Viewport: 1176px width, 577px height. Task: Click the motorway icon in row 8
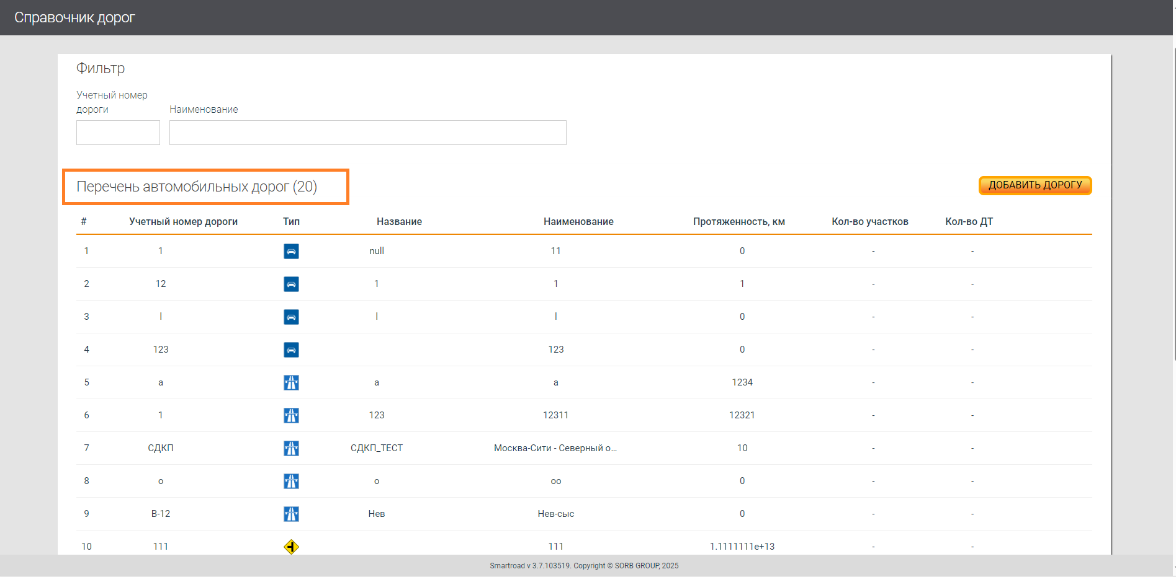(x=291, y=481)
